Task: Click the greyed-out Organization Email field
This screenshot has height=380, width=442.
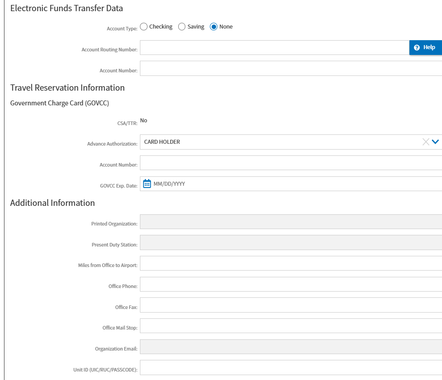Action: pyautogui.click(x=291, y=347)
